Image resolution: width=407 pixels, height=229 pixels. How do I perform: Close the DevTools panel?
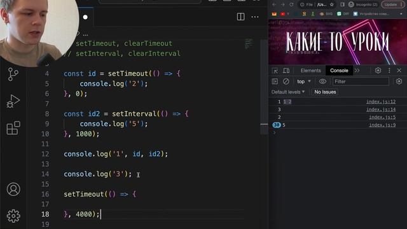pyautogui.click(x=399, y=71)
